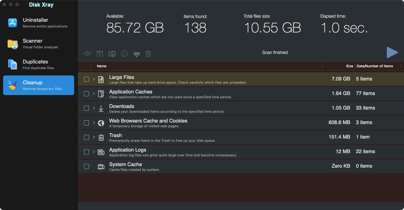Click the Date/Number of items column header
The width and height of the screenshot is (404, 210).
tap(375, 66)
